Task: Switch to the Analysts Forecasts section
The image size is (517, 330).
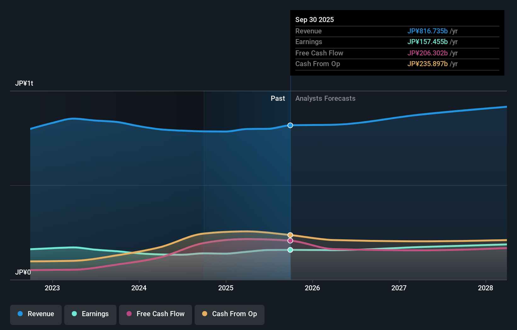Action: coord(325,98)
